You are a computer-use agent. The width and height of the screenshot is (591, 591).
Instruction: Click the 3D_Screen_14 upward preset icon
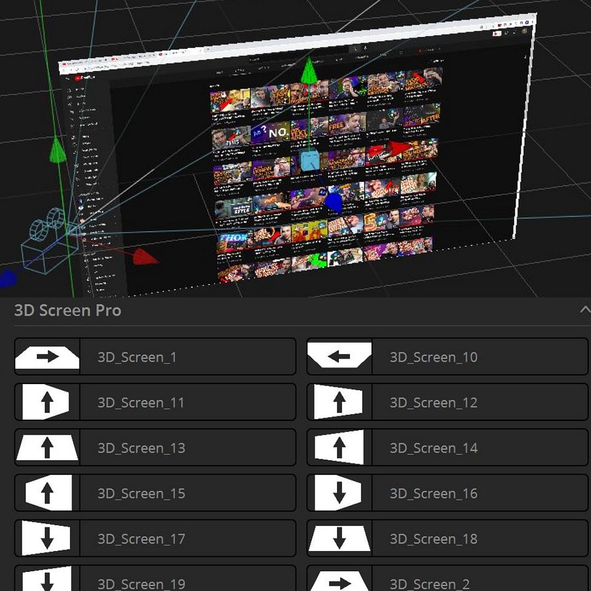pos(339,447)
